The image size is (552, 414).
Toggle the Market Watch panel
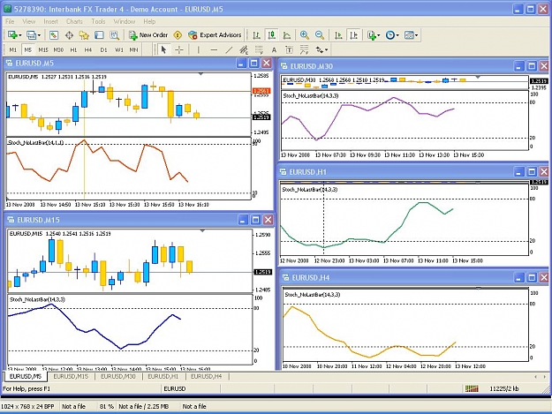point(54,34)
